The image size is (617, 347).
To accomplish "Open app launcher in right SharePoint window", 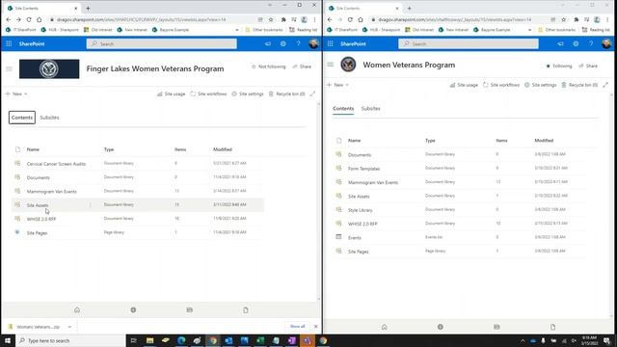I will [x=330, y=43].
